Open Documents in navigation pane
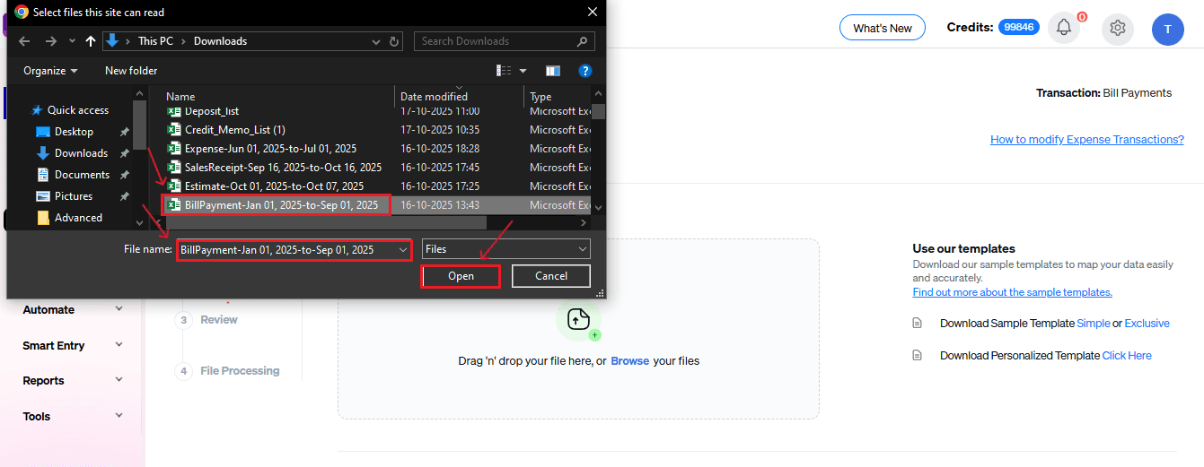The height and width of the screenshot is (467, 1204). pyautogui.click(x=82, y=175)
